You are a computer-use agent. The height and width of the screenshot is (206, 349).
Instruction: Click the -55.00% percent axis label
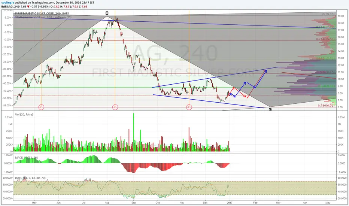(7, 106)
